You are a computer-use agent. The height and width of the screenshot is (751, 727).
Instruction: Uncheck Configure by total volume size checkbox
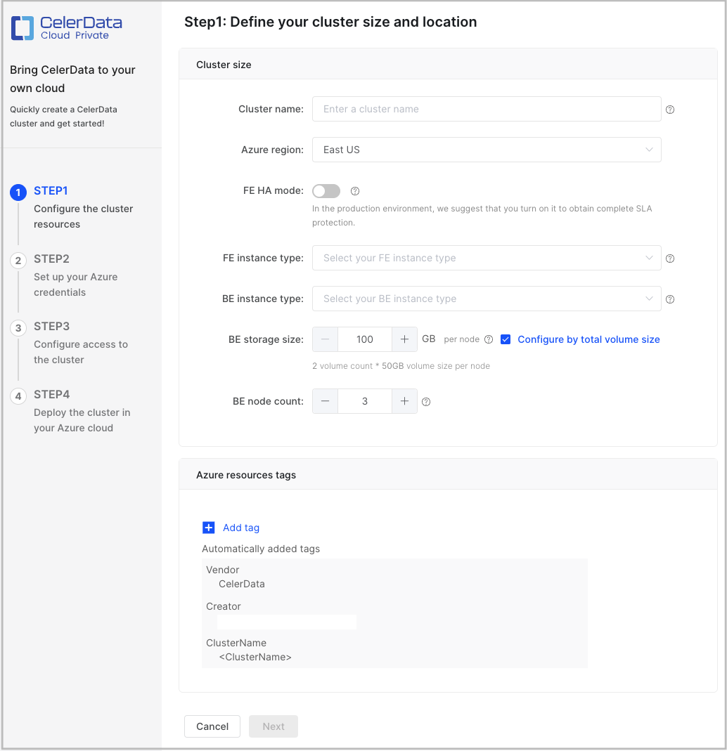click(506, 339)
